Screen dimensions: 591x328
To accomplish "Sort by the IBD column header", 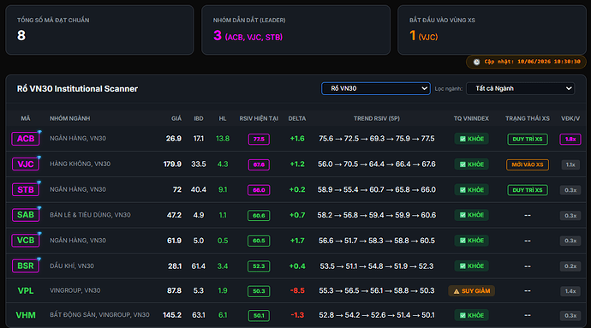I will [x=199, y=118].
